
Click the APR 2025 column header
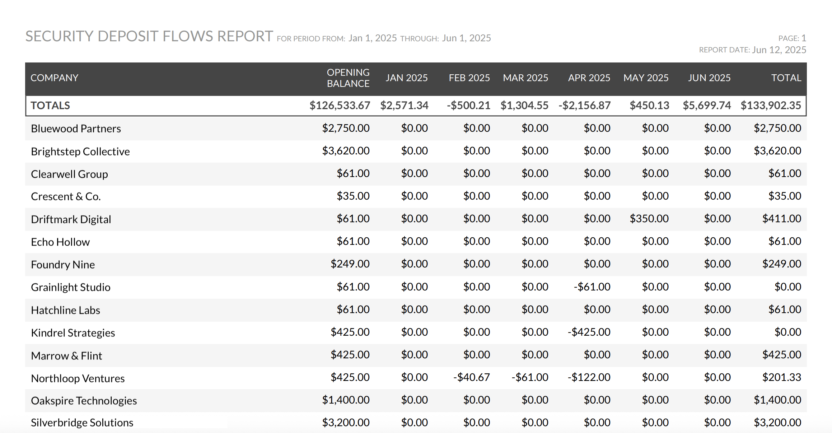pos(589,78)
